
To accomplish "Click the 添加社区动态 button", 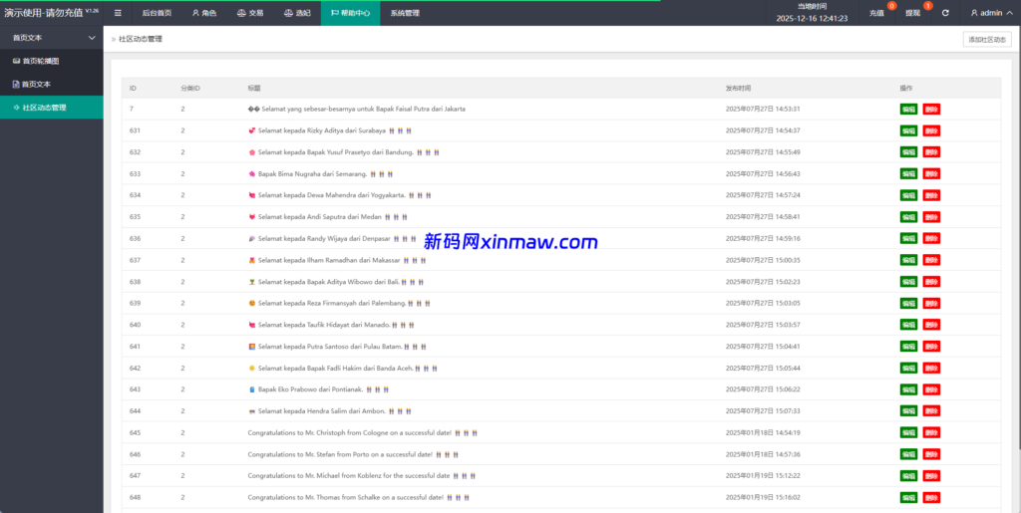I will [x=987, y=40].
